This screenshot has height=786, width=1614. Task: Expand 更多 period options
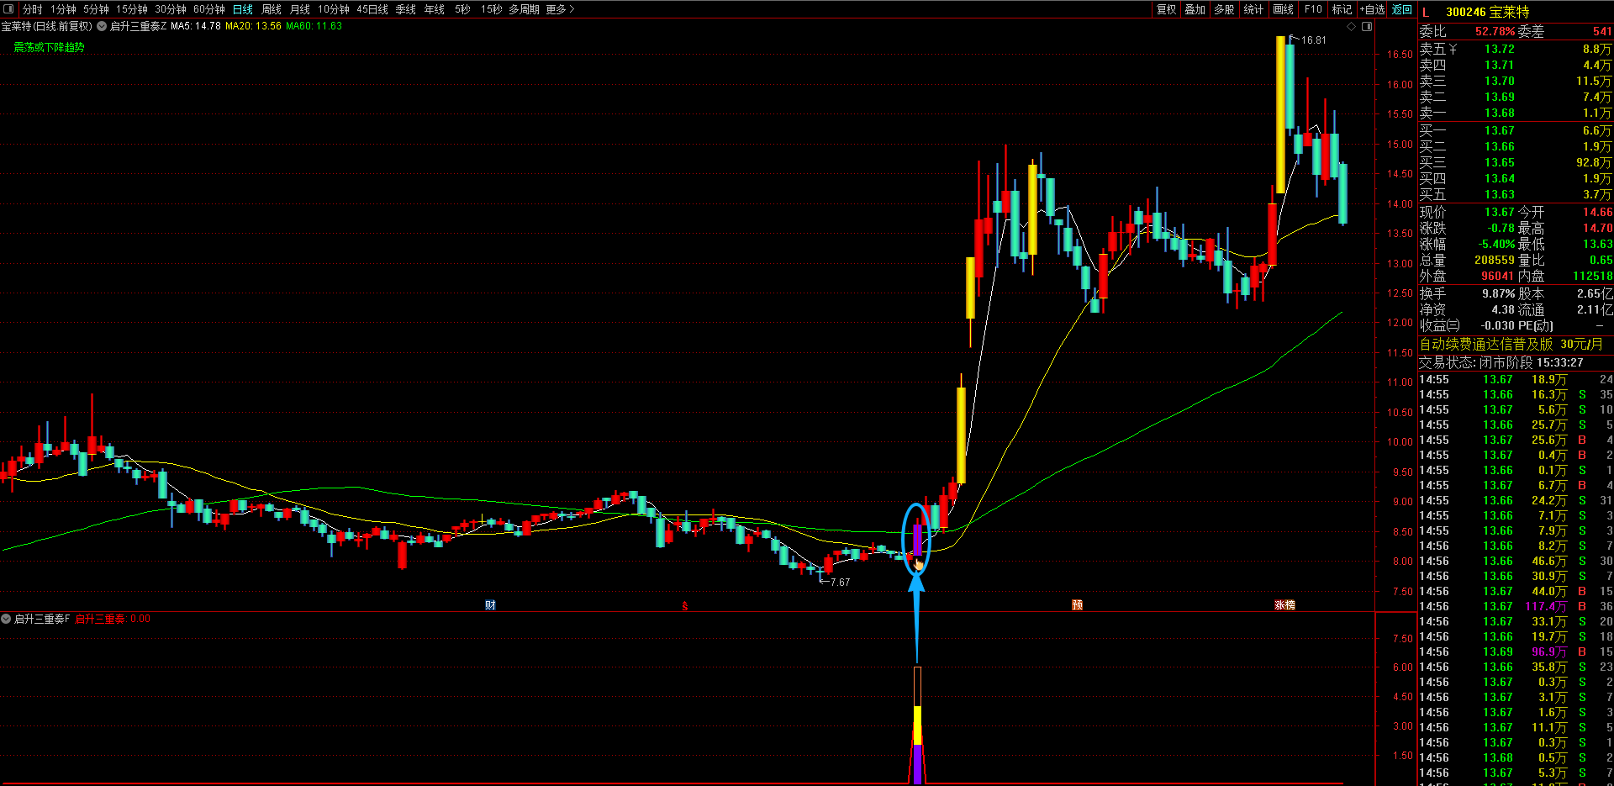[x=560, y=9]
